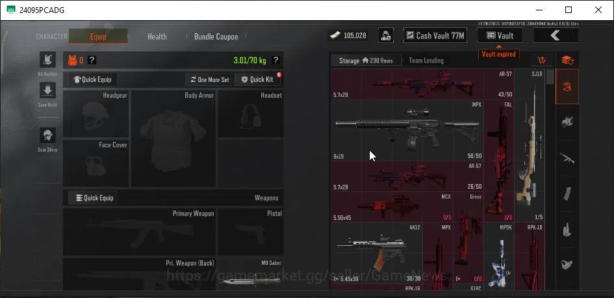
Task: Select the SJ16 sniper rifle
Action: (530, 146)
